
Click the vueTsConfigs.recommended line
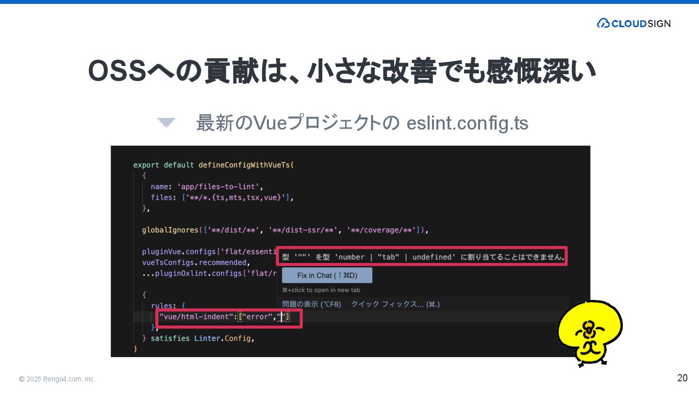point(196,262)
